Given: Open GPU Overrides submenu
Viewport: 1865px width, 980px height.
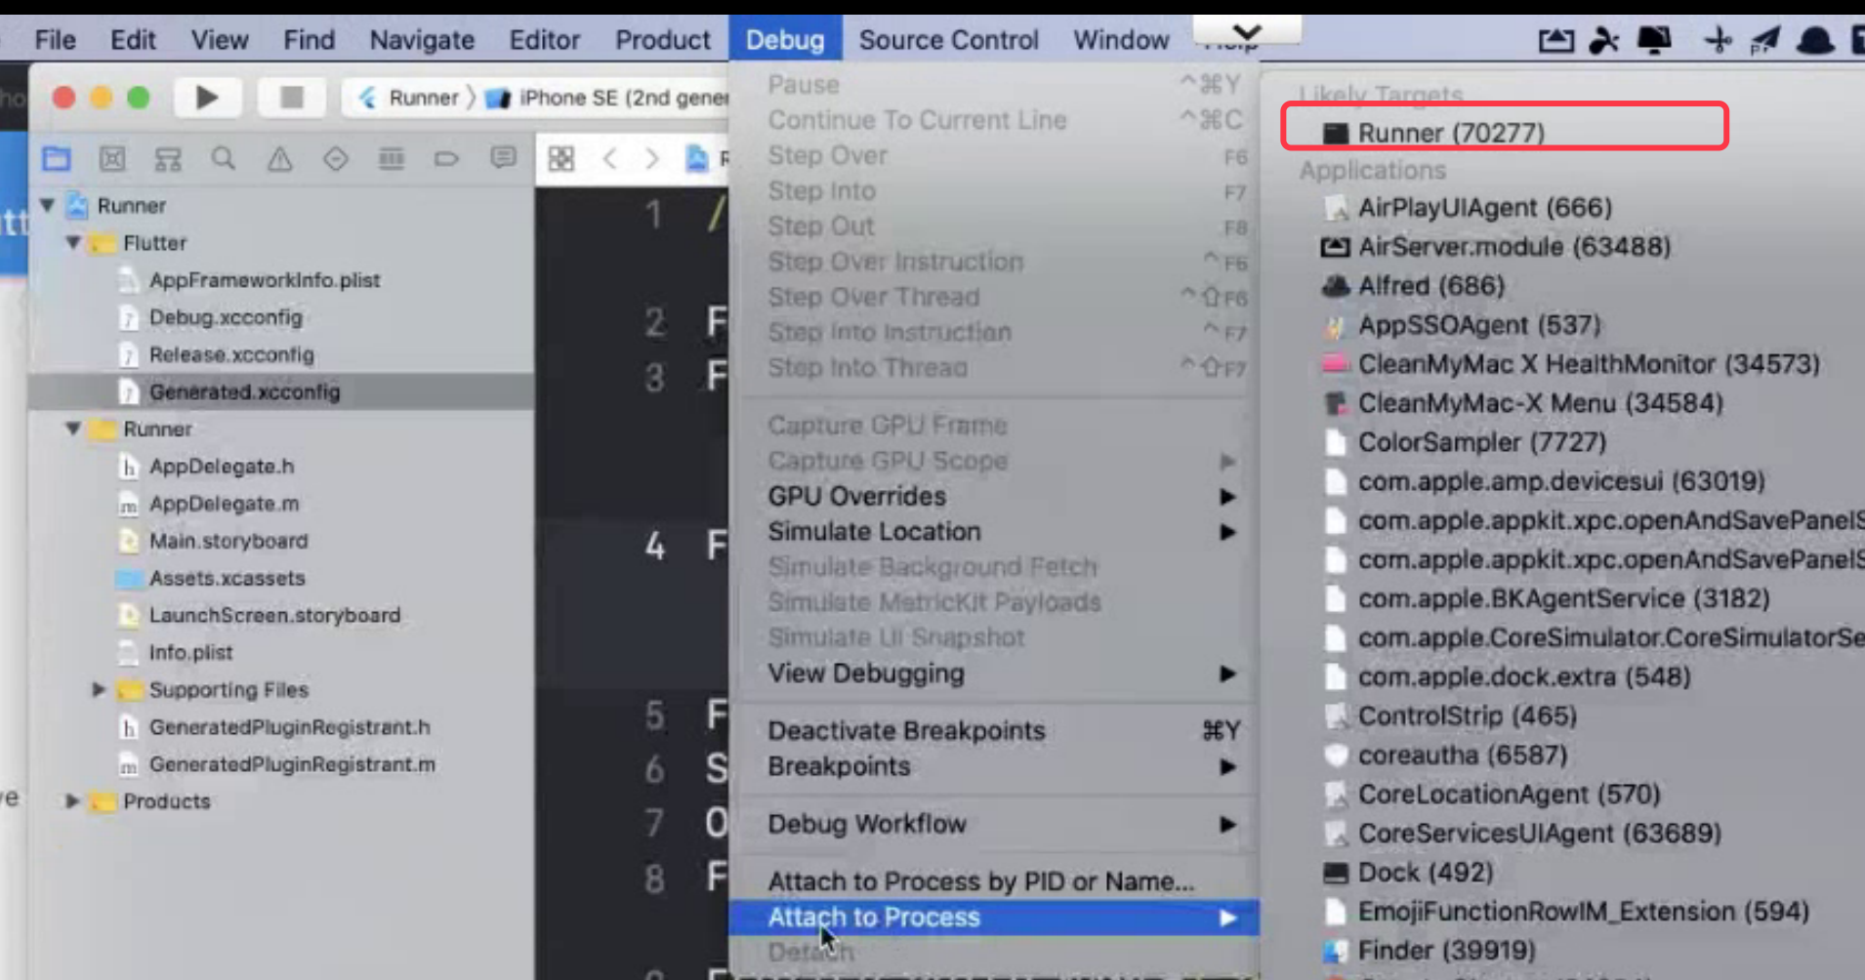Looking at the screenshot, I should [996, 496].
